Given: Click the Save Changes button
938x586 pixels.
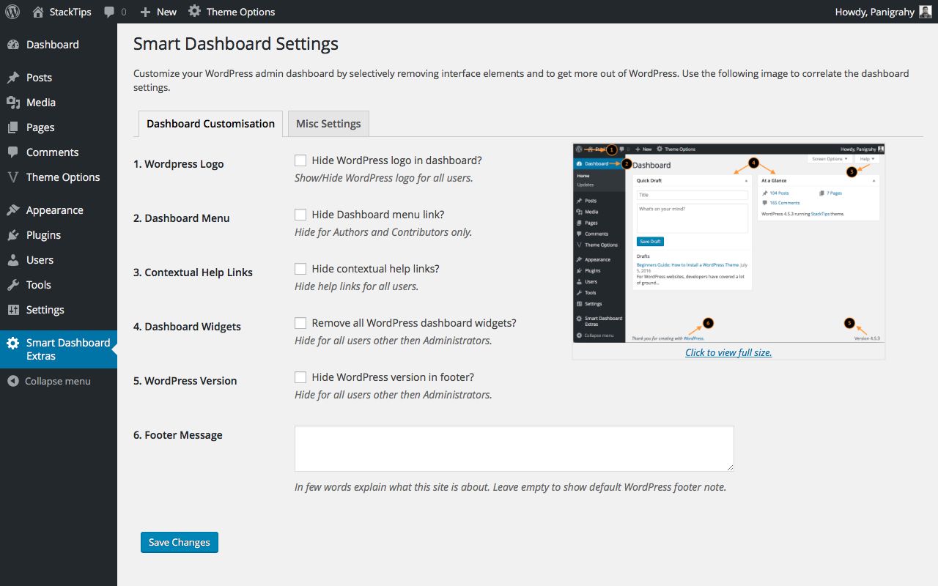Looking at the screenshot, I should coord(180,542).
